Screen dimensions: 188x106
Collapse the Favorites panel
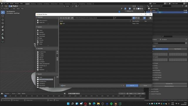pyautogui.click(x=37, y=49)
